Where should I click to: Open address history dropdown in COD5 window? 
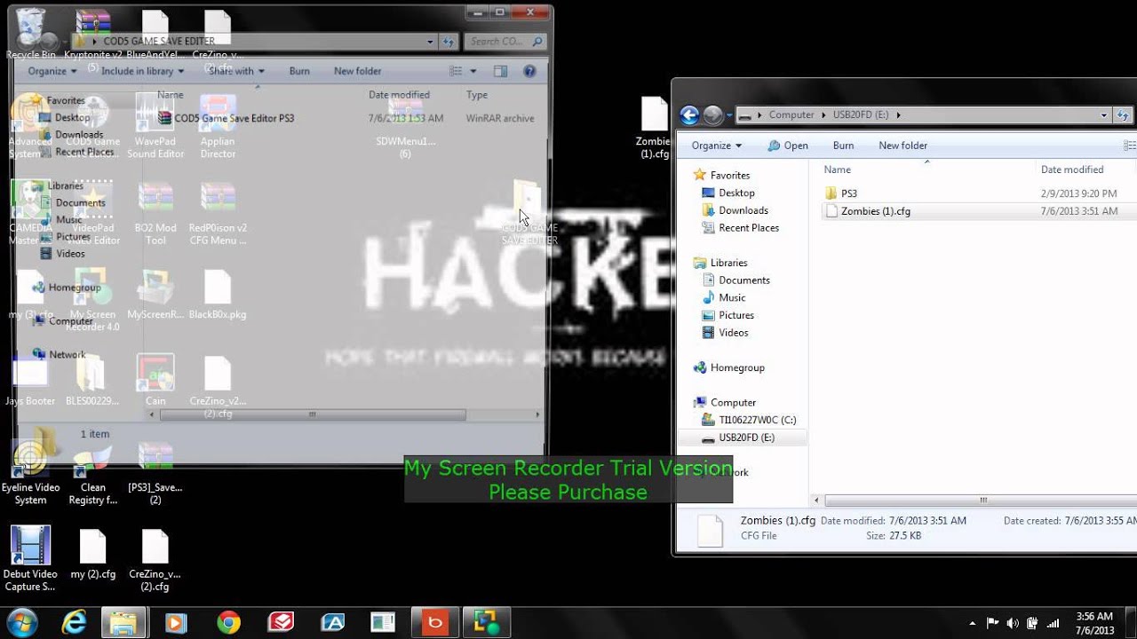[430, 41]
